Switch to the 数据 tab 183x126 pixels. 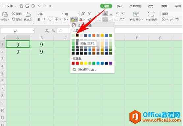pyautogui.click(x=164, y=6)
